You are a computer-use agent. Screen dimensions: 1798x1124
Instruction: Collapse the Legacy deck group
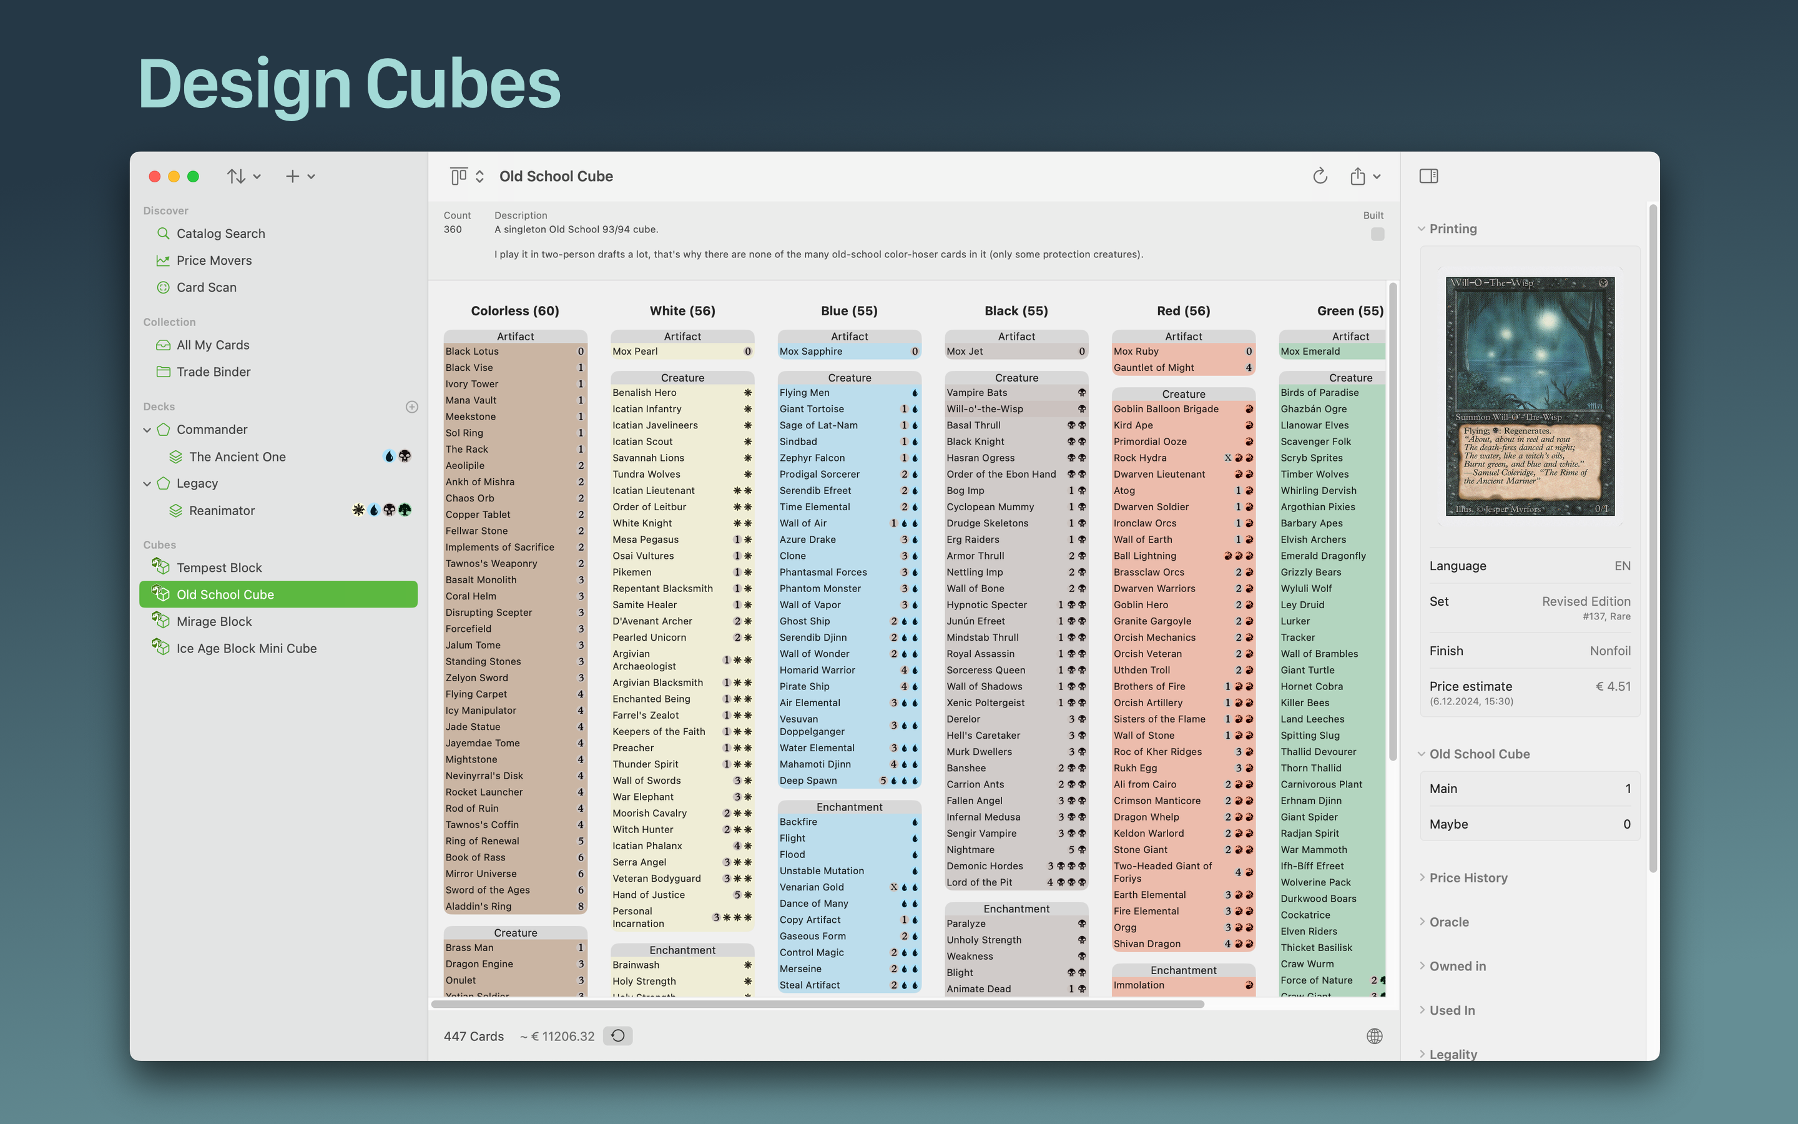point(147,483)
